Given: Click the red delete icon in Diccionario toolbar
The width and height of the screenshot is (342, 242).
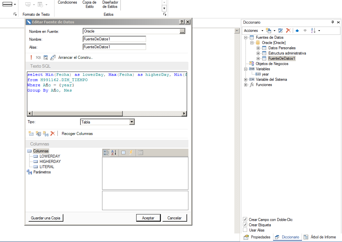Looking at the screenshot, I should point(289,31).
